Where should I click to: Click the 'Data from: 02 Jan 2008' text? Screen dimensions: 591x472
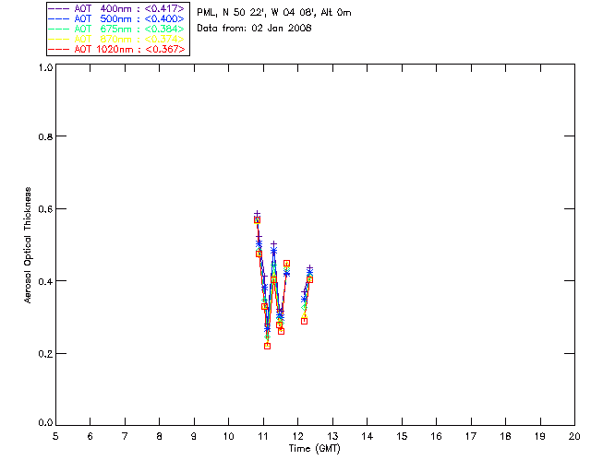click(255, 29)
